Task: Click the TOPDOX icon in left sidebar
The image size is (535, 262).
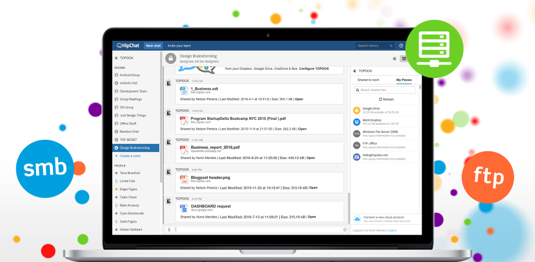Action: tap(116, 58)
